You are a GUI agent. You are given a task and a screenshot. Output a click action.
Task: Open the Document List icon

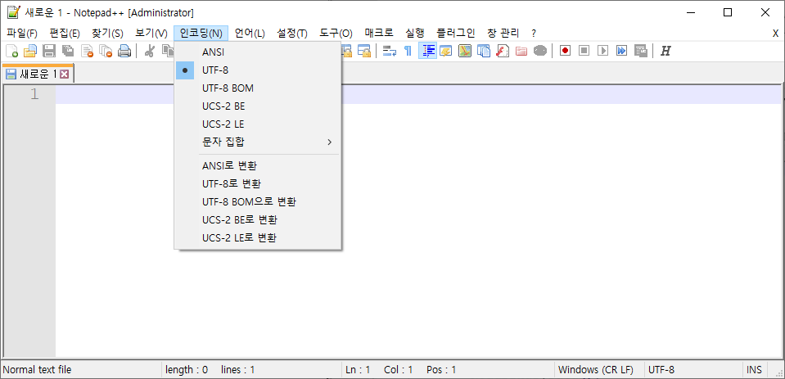click(484, 51)
